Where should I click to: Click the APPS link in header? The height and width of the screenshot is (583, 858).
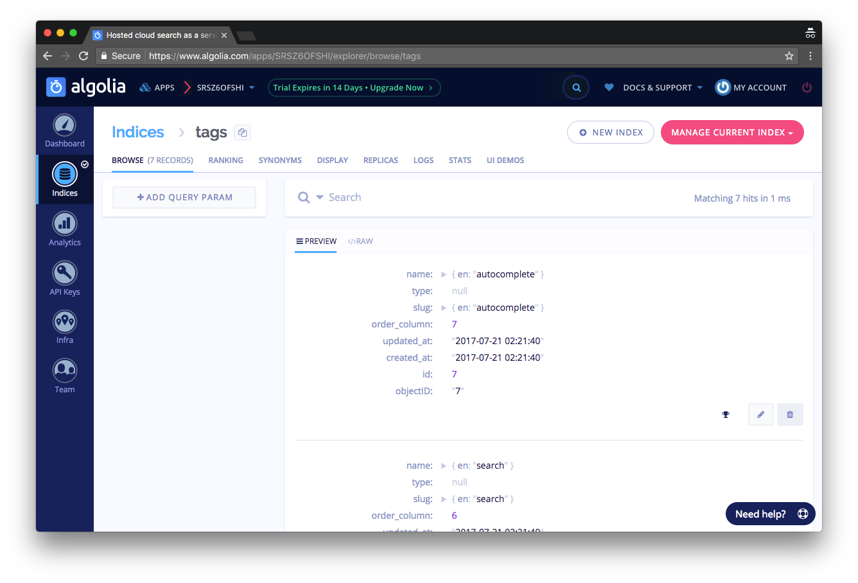pos(164,87)
